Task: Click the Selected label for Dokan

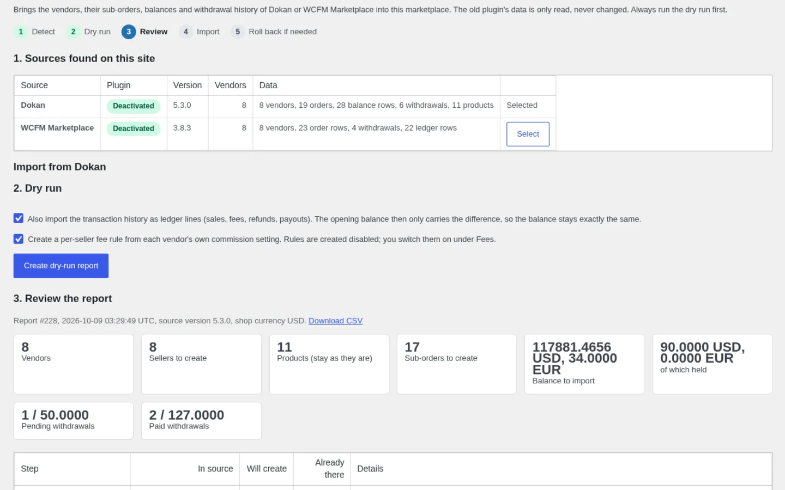Action: (x=522, y=105)
